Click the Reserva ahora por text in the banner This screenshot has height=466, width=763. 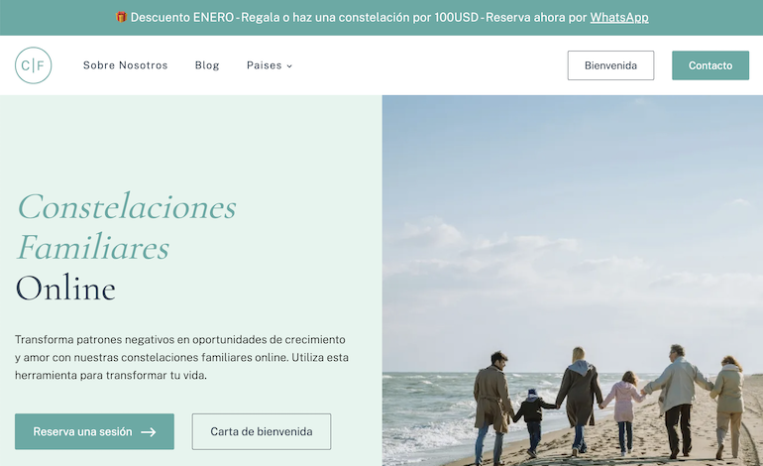click(x=536, y=18)
